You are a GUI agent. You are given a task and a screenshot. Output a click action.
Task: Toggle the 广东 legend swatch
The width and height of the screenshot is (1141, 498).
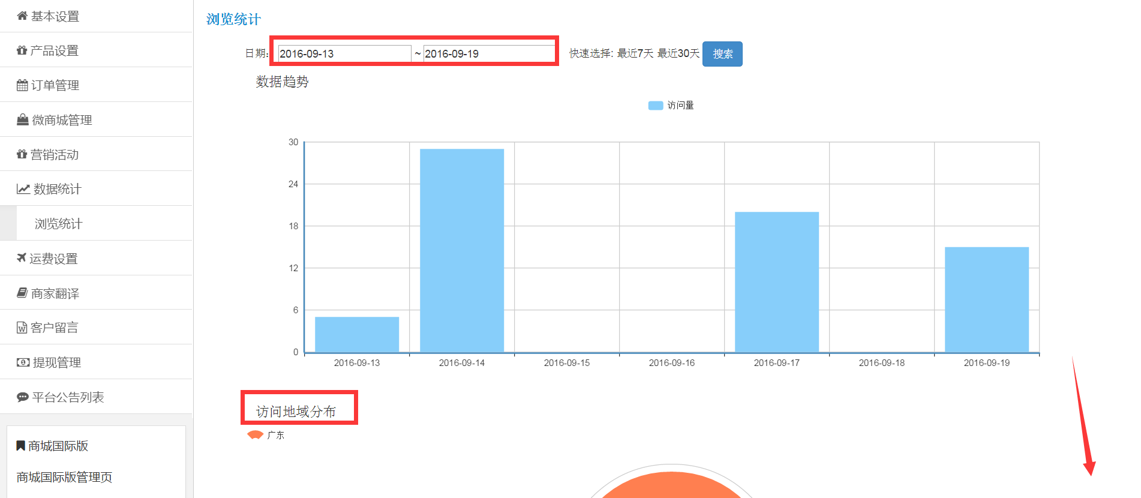(x=256, y=435)
